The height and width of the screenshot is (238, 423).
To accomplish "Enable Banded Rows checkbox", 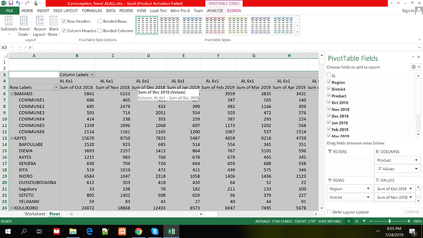I will pyautogui.click(x=100, y=21).
